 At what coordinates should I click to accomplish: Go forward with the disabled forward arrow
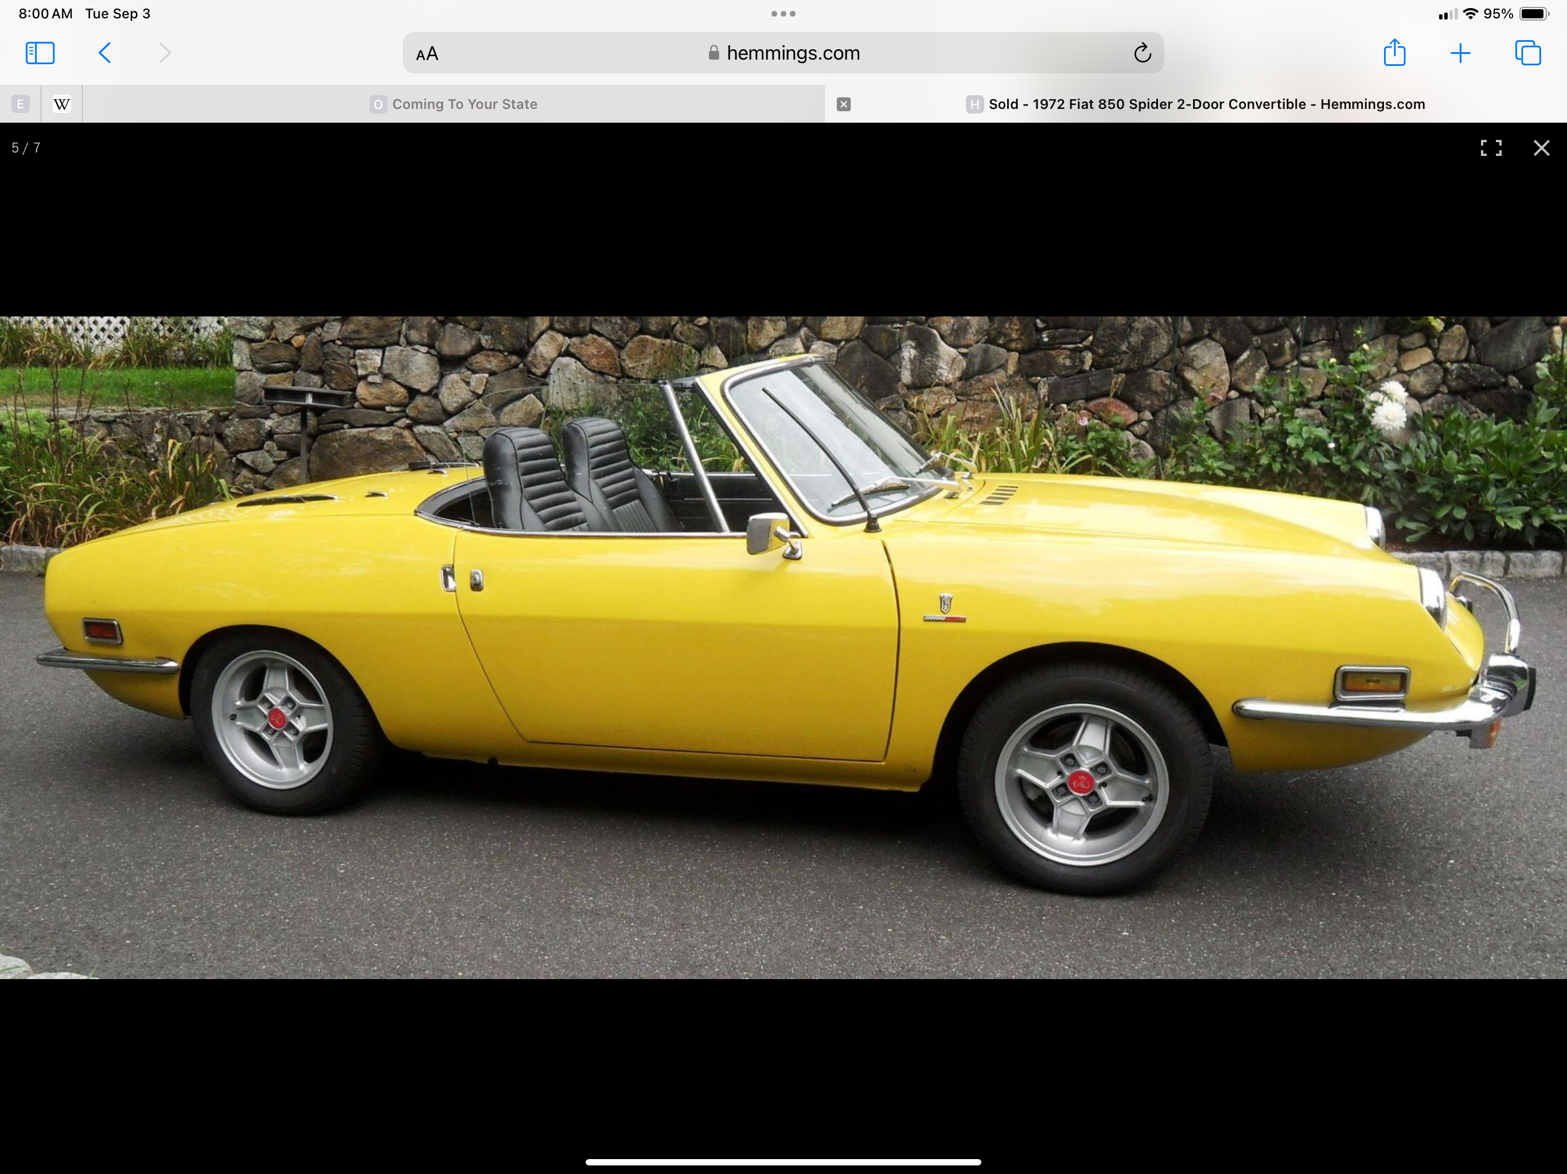165,53
